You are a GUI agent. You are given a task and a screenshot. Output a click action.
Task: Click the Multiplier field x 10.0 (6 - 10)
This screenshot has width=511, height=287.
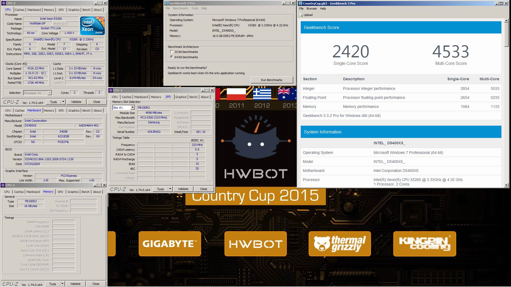pyautogui.click(x=36, y=73)
